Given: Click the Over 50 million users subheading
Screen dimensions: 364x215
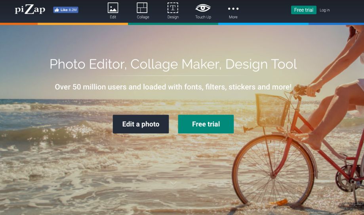Looking at the screenshot, I should 173,87.
